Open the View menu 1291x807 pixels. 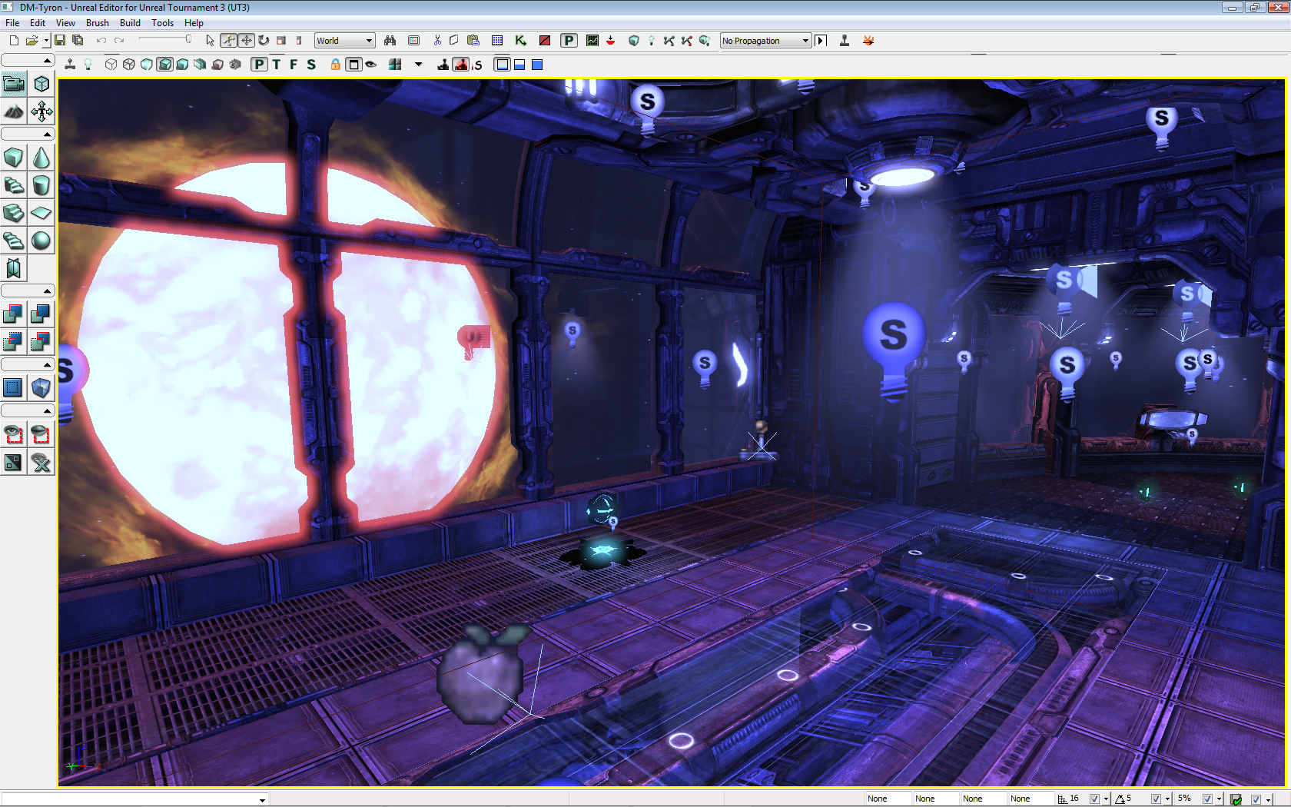(x=65, y=23)
